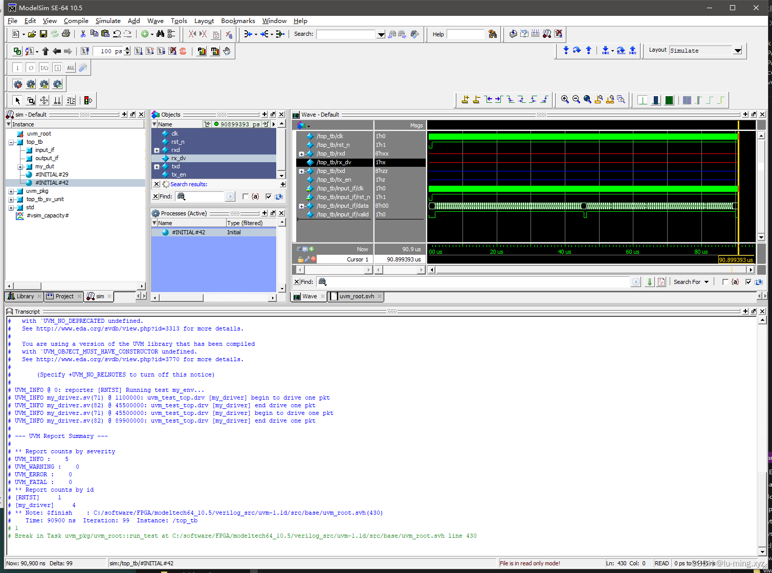Image resolution: width=772 pixels, height=573 pixels.
Task: Click the Cut scissors icon
Action: pyautogui.click(x=83, y=34)
